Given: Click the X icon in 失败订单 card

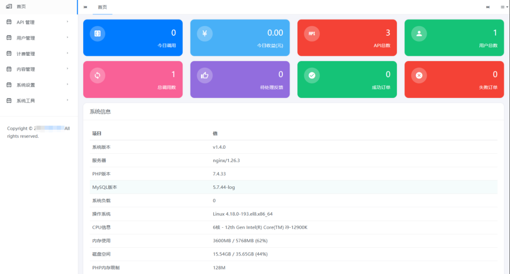Looking at the screenshot, I should coord(419,75).
